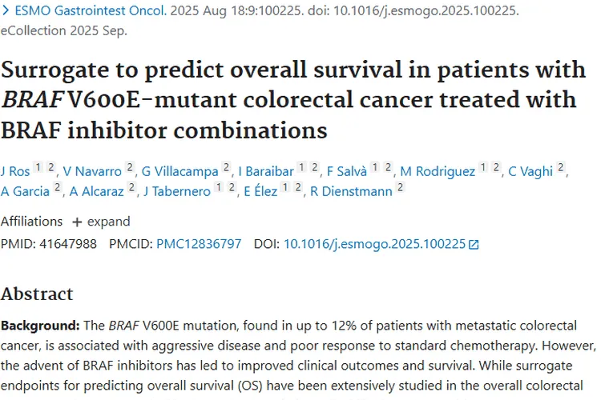
Task: Expand the ESMO Gastrointest Oncol journal chevron
Action: click(6, 12)
